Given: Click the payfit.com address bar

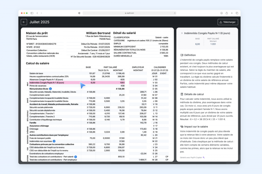Looking at the screenshot, I should tap(129, 13).
